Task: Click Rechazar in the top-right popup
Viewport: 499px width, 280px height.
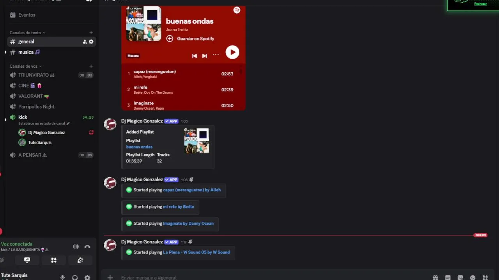Action: tap(480, 4)
